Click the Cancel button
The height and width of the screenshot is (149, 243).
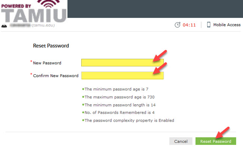181,141
